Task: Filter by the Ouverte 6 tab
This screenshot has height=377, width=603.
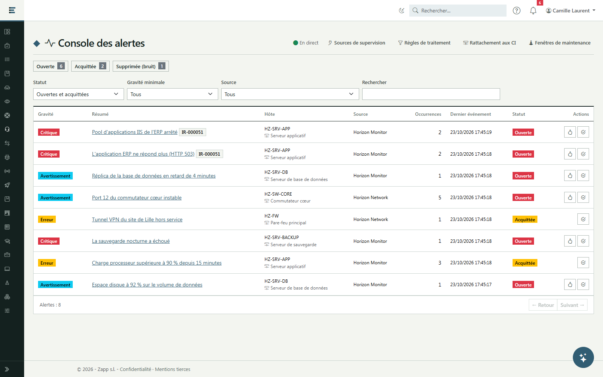Action: pyautogui.click(x=51, y=66)
